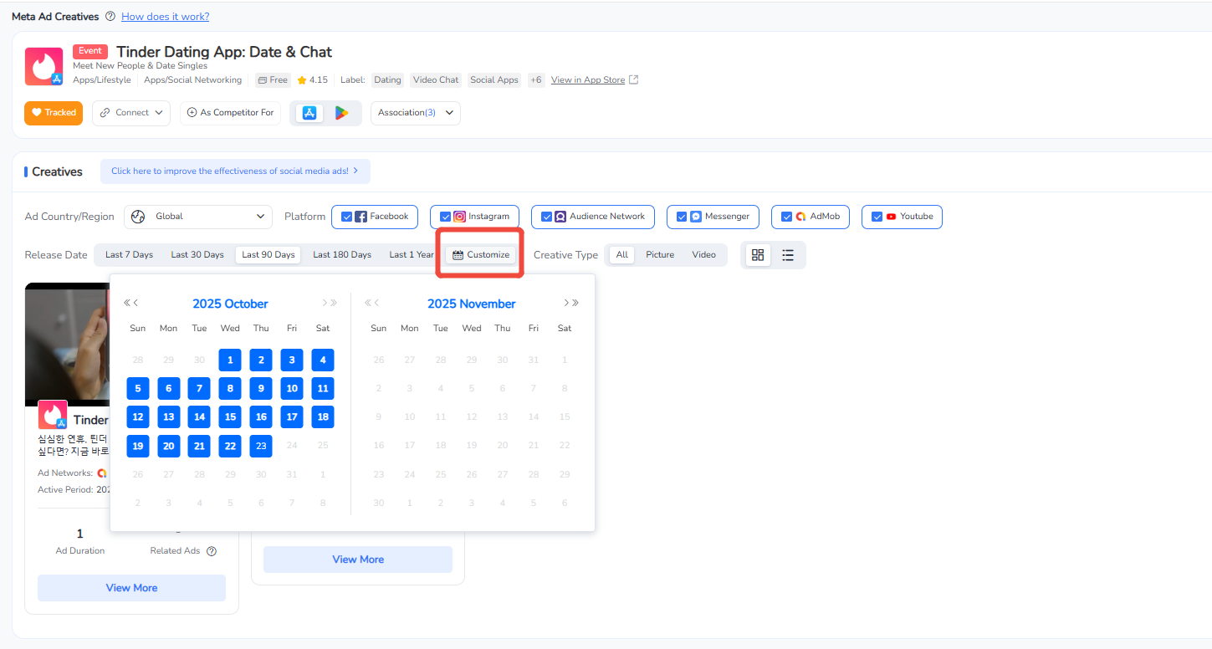1212x649 pixels.
Task: Click the Related Ads help icon
Action: click(x=212, y=551)
